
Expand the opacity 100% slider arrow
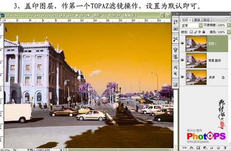click(229, 25)
